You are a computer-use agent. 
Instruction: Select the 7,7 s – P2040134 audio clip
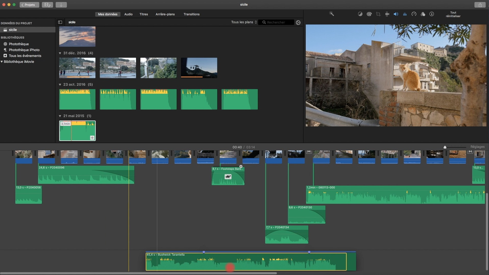287,234
